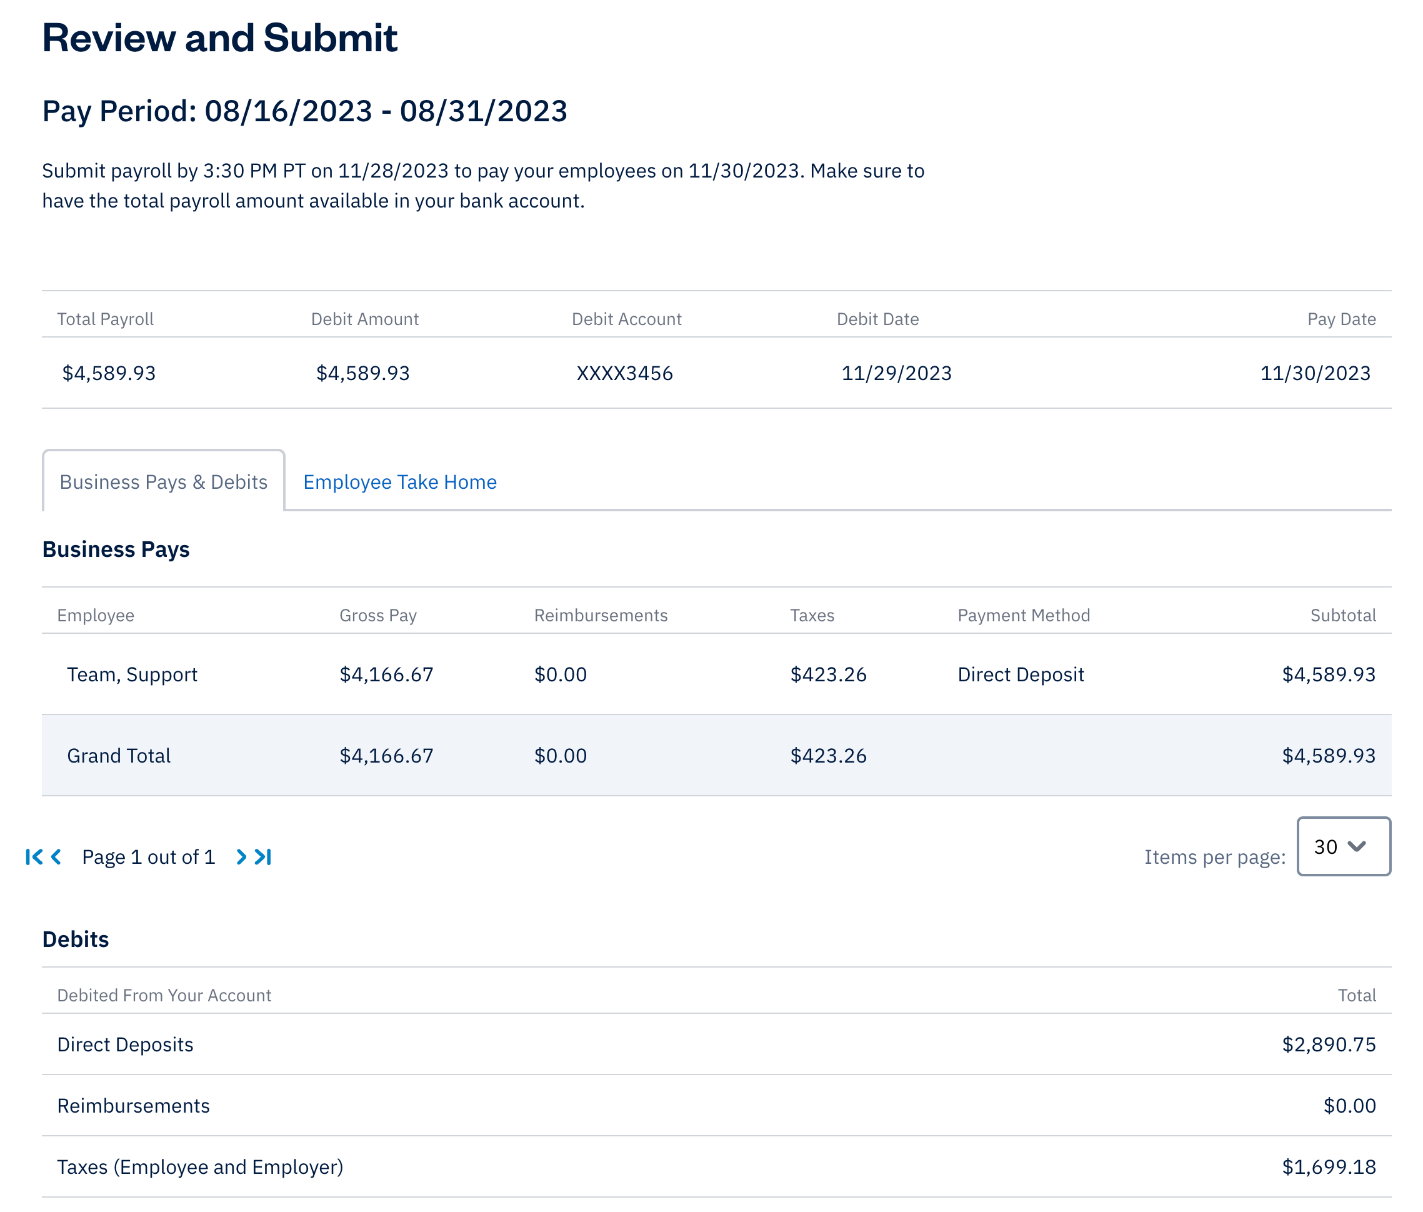
Task: Click the Reimbursements debit row
Action: pos(133,1106)
